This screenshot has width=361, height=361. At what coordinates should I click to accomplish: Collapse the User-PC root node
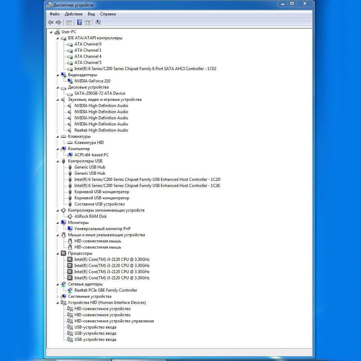[51, 32]
